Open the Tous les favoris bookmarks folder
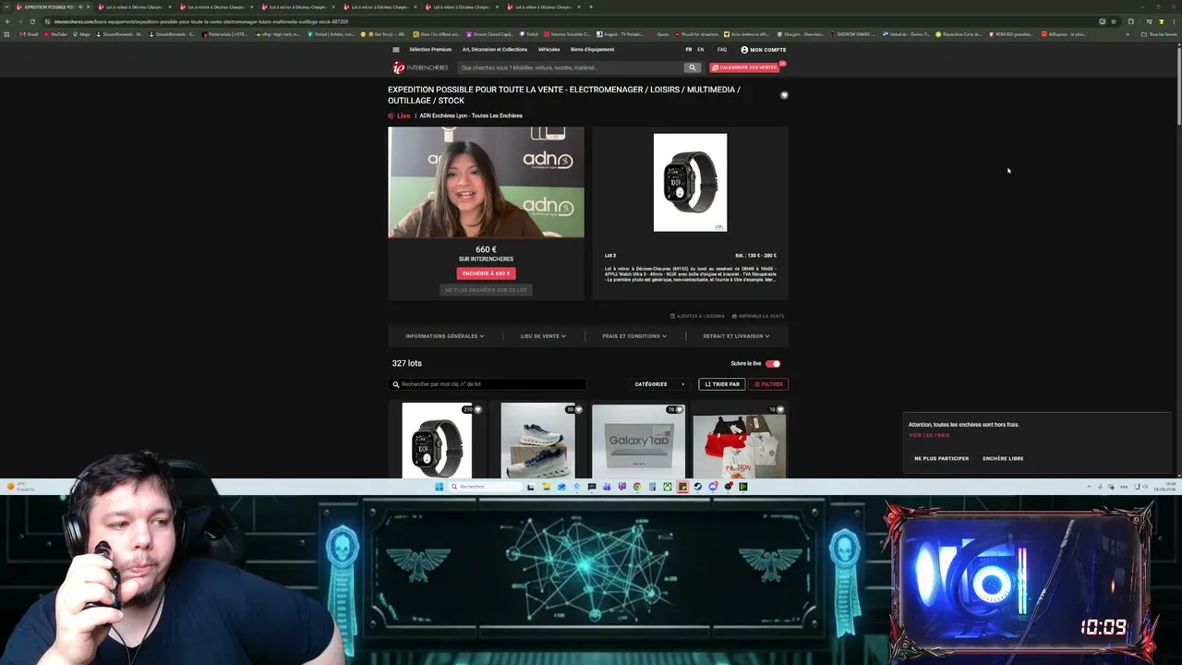 1160,34
